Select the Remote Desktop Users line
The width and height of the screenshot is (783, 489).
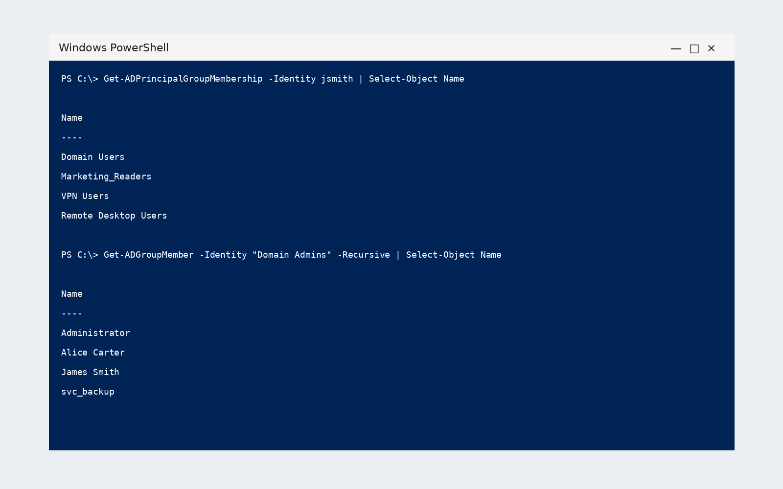(x=114, y=216)
